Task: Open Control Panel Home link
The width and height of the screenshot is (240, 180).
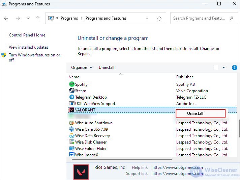Action: (27, 35)
